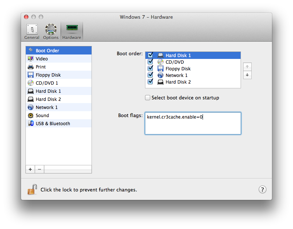Click into the Boot flags text field
Viewport: 293px width, 229px height.
point(193,123)
